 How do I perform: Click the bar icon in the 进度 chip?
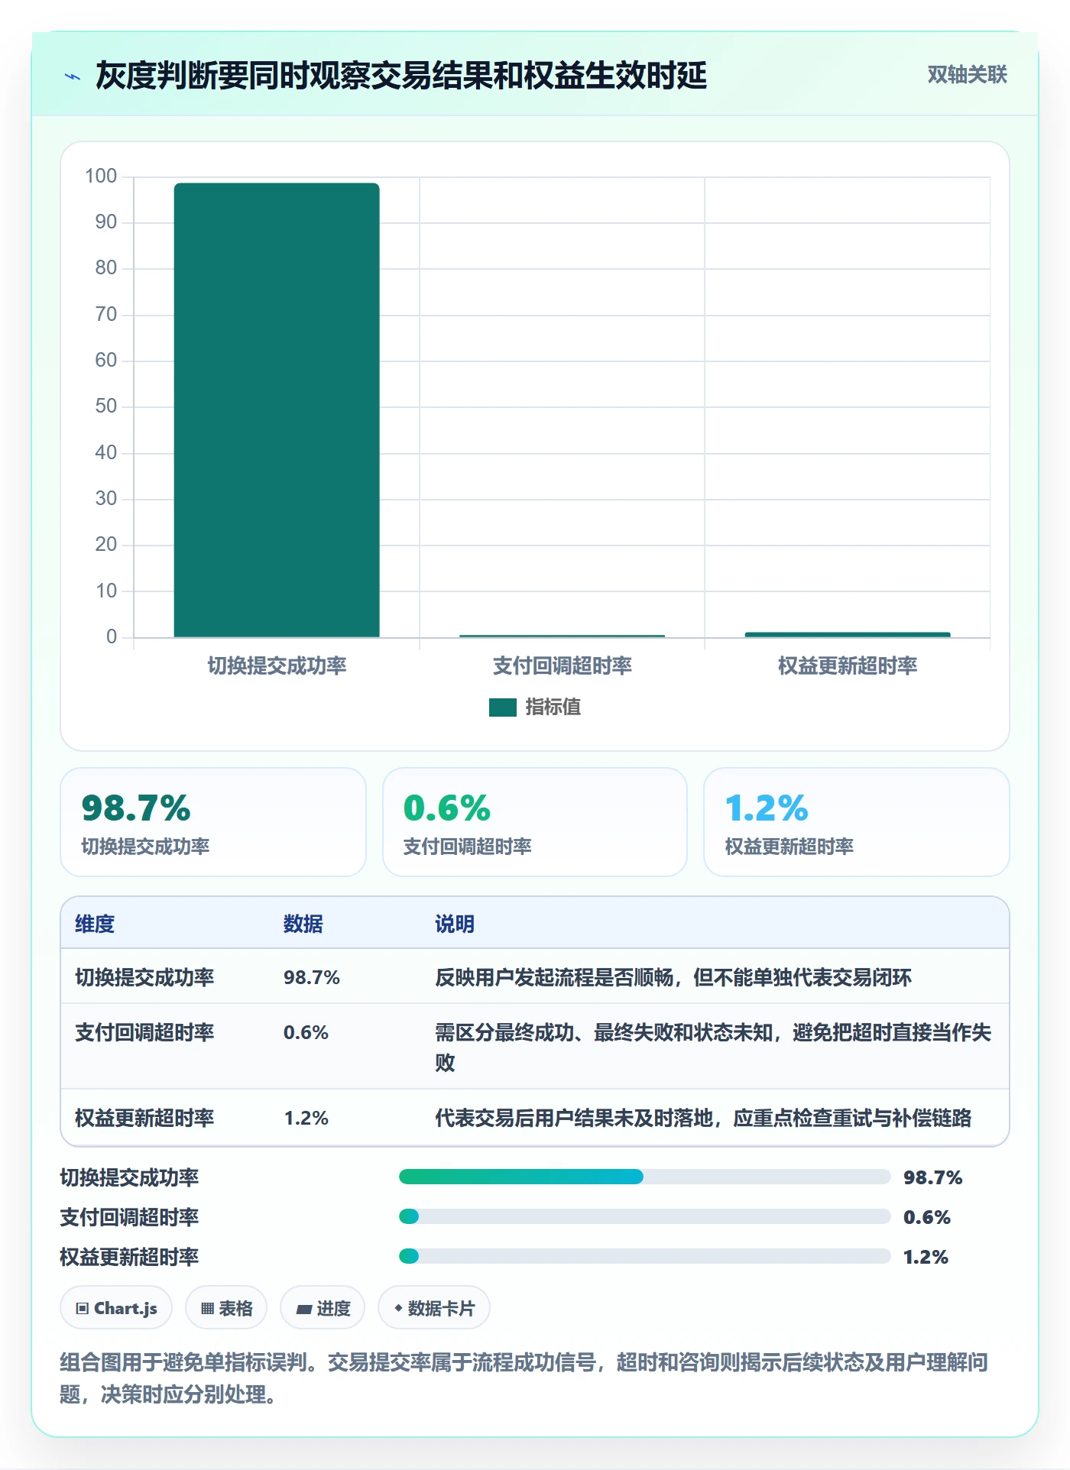click(303, 1309)
